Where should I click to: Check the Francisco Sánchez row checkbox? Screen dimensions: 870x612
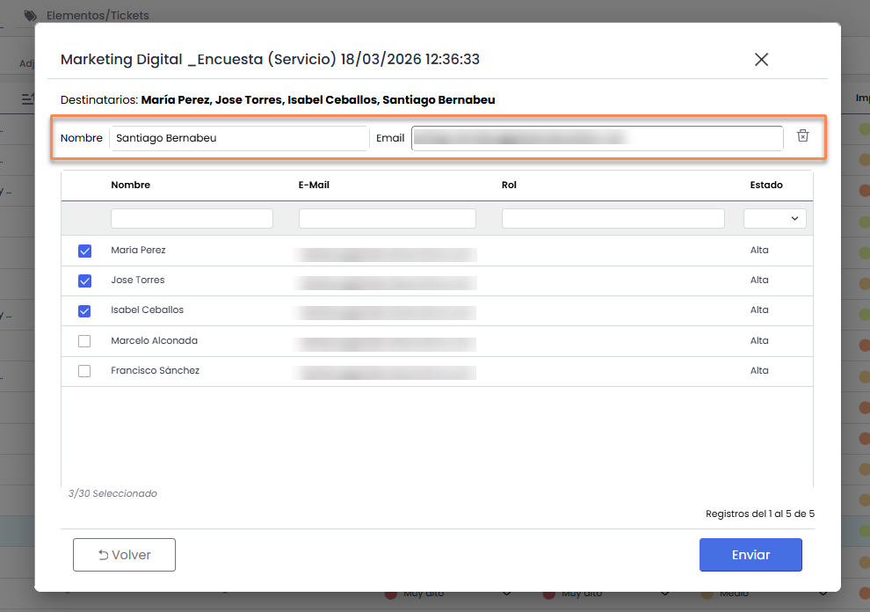pyautogui.click(x=84, y=371)
